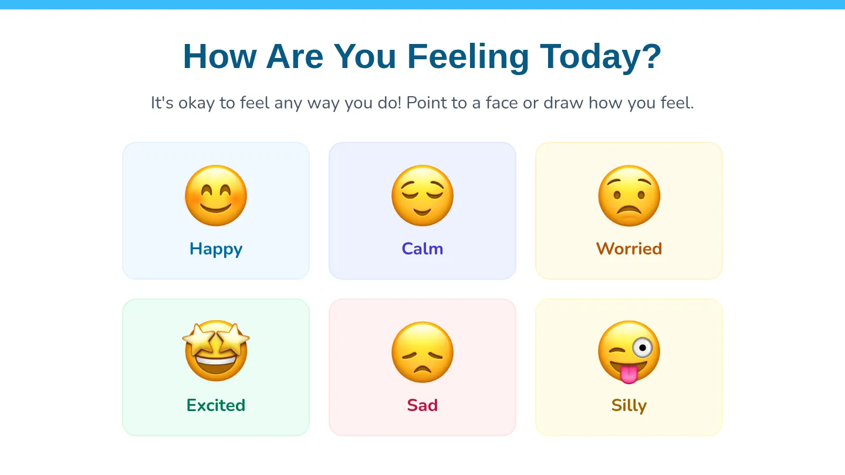845x475 pixels.
Task: Select the winking tongue-out Silly emoji
Action: pyautogui.click(x=629, y=352)
